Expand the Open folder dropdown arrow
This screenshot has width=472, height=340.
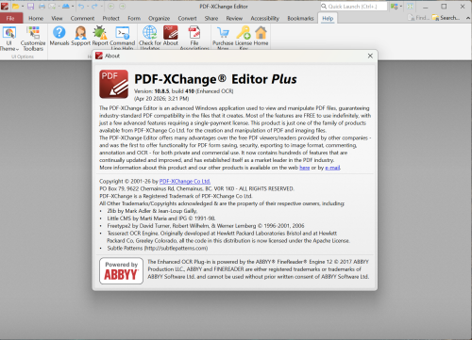tap(23, 7)
